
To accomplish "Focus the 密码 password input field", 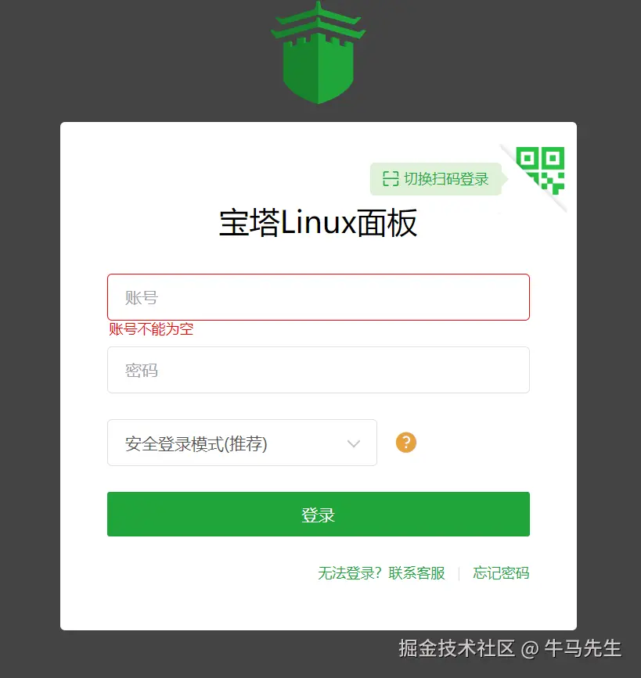I will click(319, 370).
